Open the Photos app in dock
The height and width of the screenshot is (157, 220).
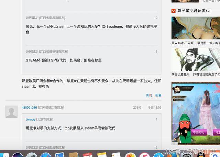[x=130, y=155]
